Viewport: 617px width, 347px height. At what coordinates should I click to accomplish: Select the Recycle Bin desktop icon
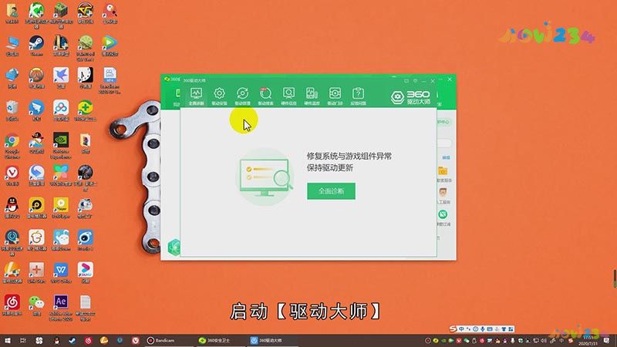point(12,110)
